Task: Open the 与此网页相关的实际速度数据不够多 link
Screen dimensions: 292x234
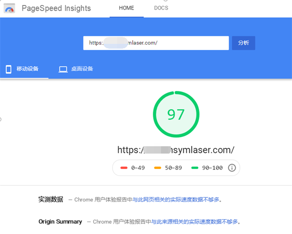Action: 176,200
